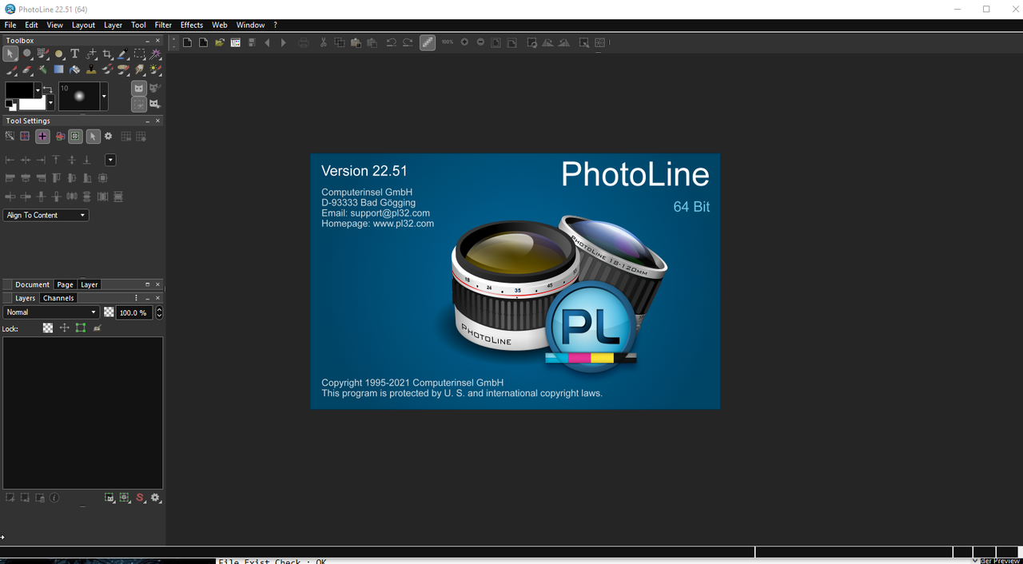Click the white background color swatch

pyautogui.click(x=32, y=105)
